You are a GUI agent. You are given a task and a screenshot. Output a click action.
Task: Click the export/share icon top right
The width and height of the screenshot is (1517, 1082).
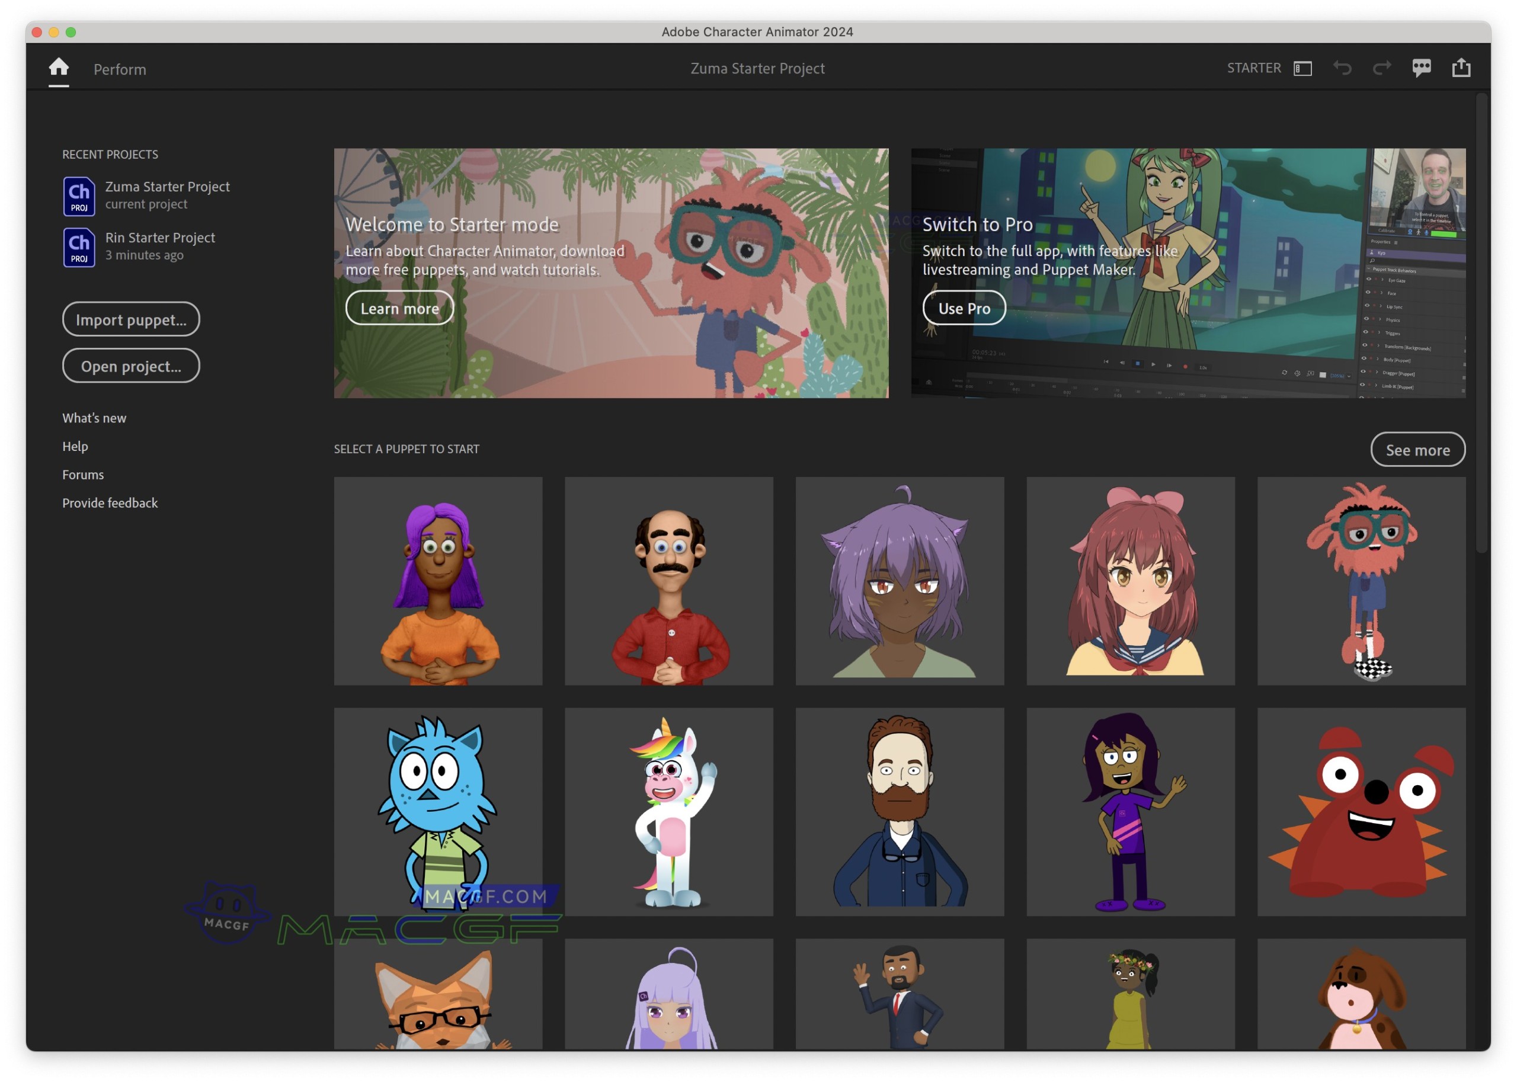1462,68
